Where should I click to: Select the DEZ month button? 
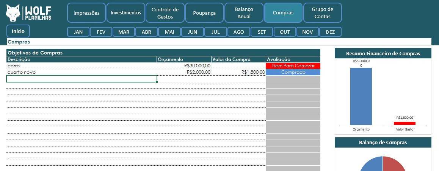pos(330,32)
